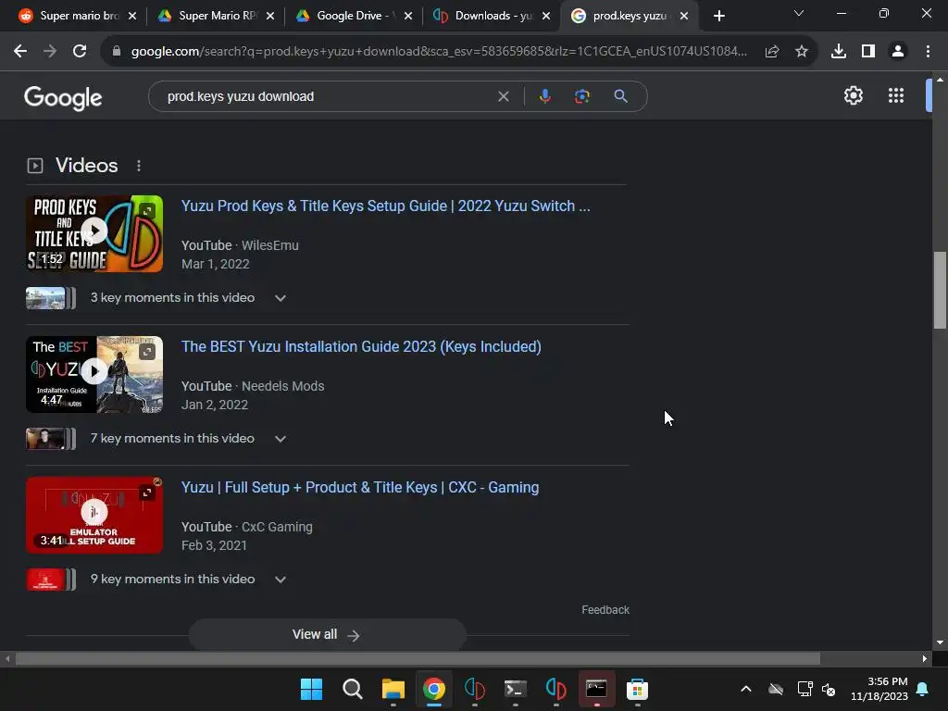The width and height of the screenshot is (948, 711).
Task: Open the Google apps grid
Action: point(896,95)
